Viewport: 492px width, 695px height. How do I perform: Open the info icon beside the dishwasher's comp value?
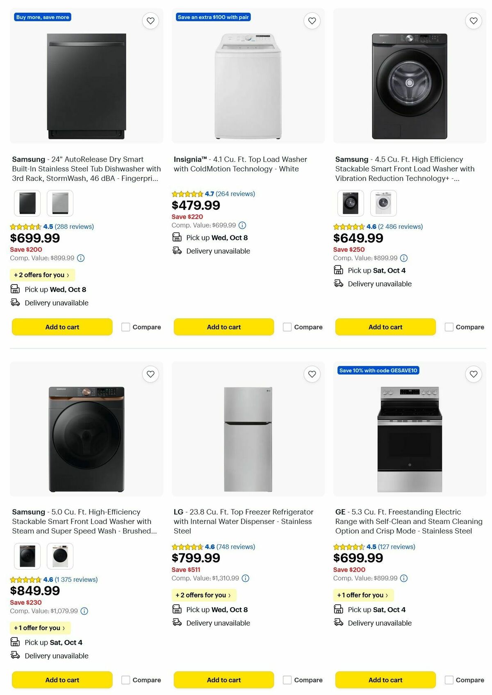(x=80, y=258)
